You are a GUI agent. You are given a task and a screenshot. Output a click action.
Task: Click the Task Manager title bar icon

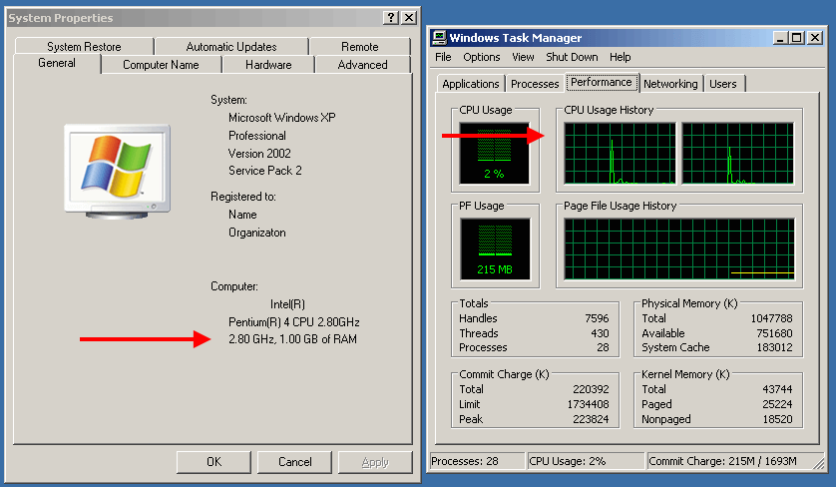pos(439,37)
